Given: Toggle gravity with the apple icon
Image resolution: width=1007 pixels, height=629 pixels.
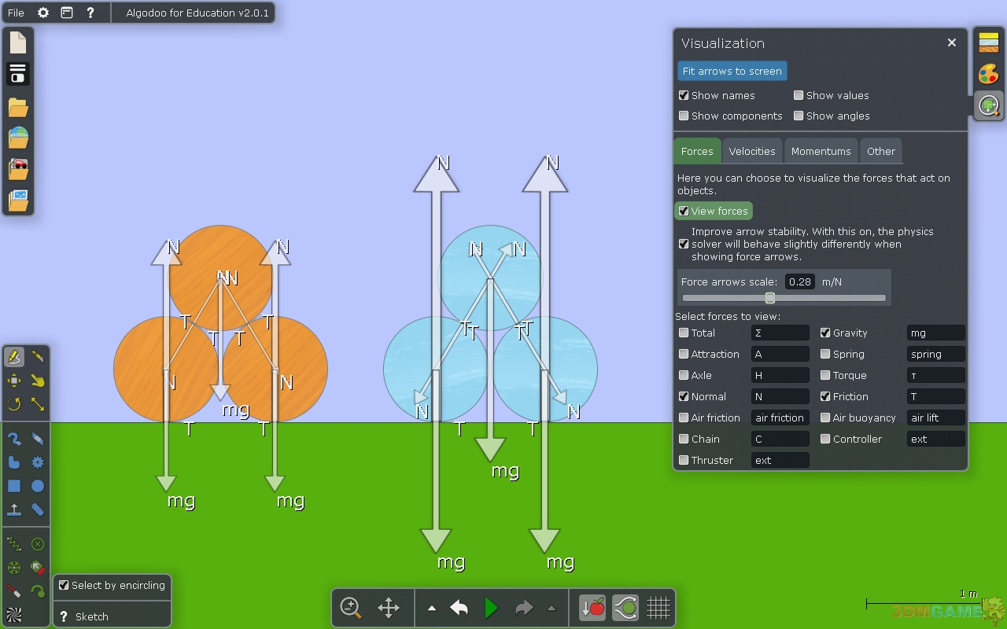Looking at the screenshot, I should 592,608.
